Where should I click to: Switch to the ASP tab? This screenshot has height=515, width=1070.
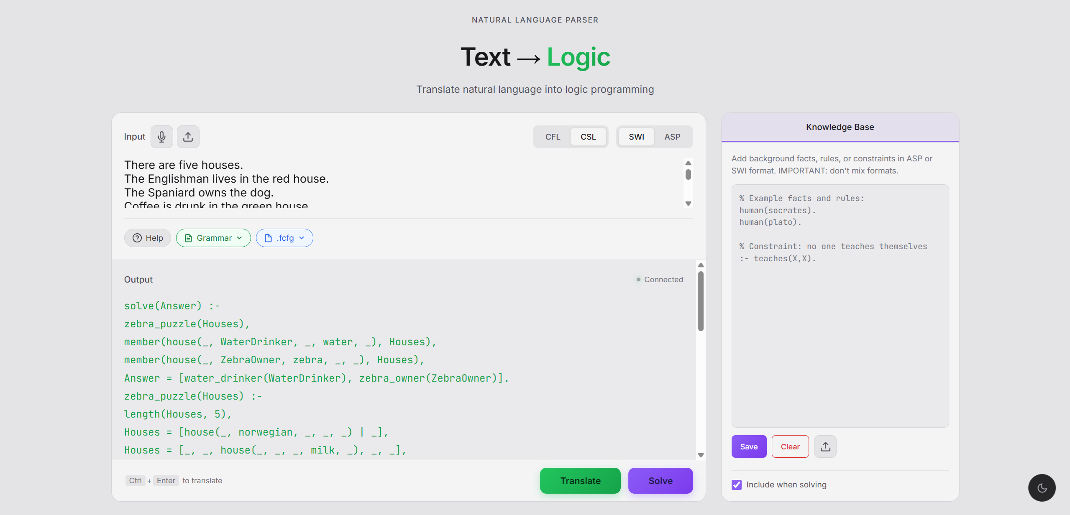(672, 136)
